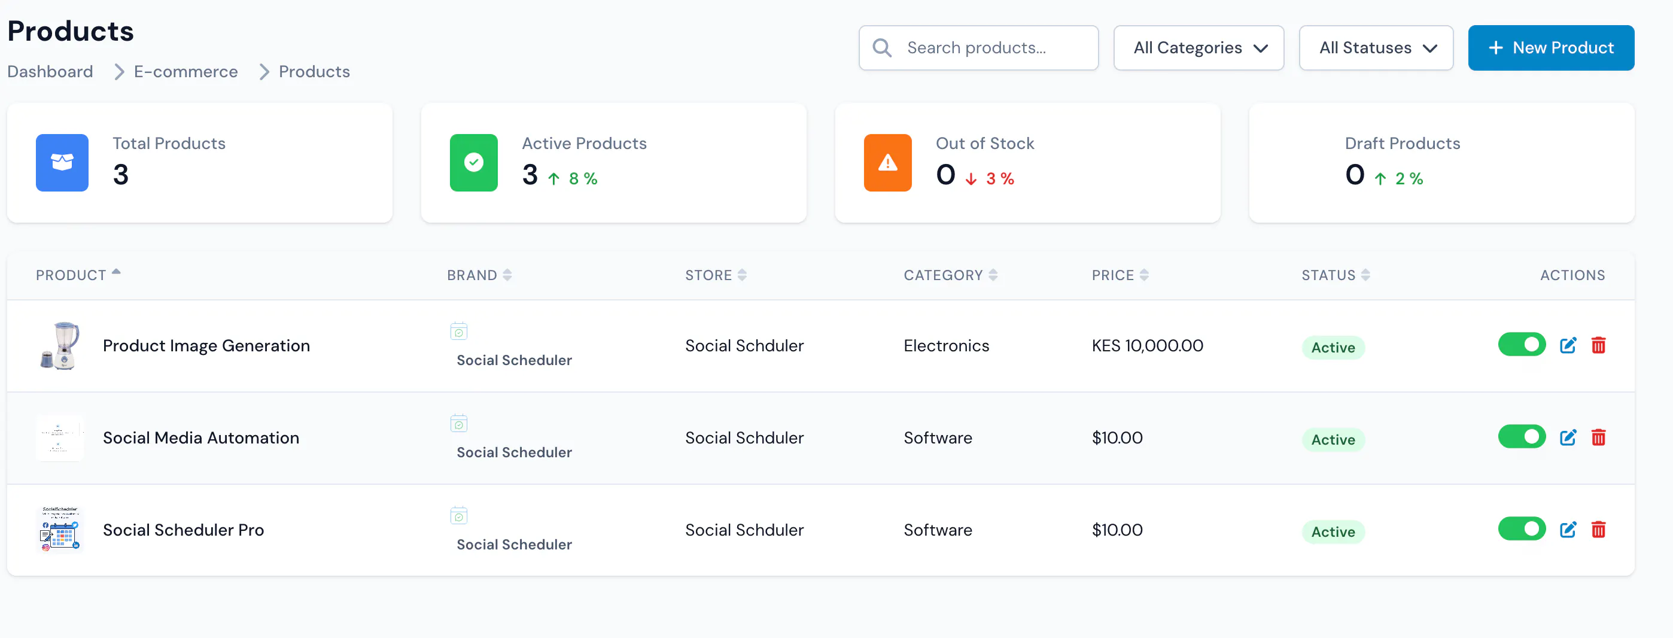Image resolution: width=1673 pixels, height=638 pixels.
Task: Edit the Product Image Generation product
Action: pyautogui.click(x=1568, y=345)
